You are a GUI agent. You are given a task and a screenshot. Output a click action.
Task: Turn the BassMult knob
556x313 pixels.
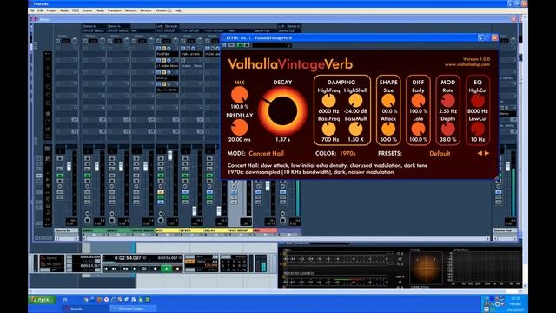(355, 130)
